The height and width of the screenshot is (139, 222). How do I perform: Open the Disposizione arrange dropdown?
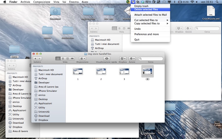[x=82, y=58]
